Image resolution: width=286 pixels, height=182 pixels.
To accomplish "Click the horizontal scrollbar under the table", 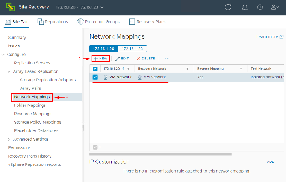I will tap(160, 155).
